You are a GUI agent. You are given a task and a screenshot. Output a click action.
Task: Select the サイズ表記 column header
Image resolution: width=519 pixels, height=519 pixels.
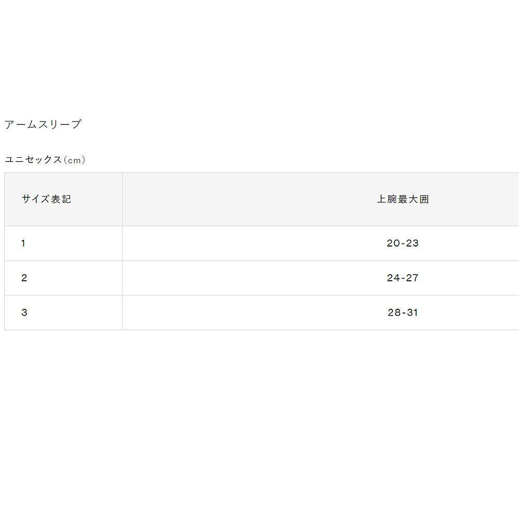[46, 199]
